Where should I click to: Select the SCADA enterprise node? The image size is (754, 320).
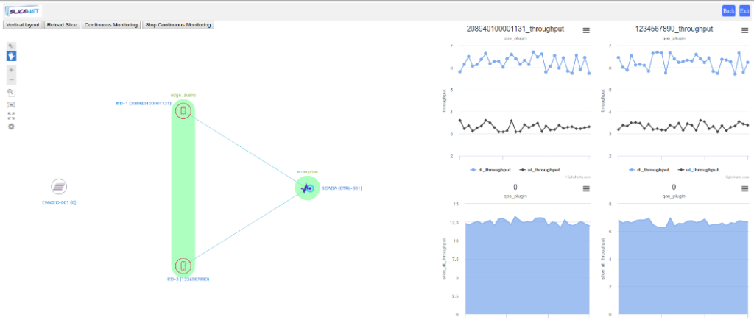(307, 188)
